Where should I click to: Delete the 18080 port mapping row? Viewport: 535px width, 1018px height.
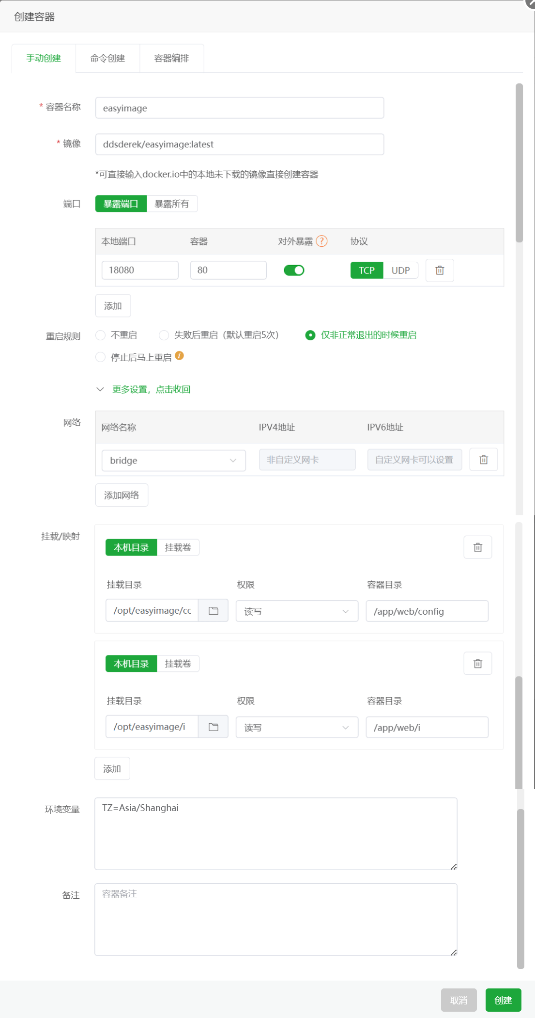coord(439,270)
